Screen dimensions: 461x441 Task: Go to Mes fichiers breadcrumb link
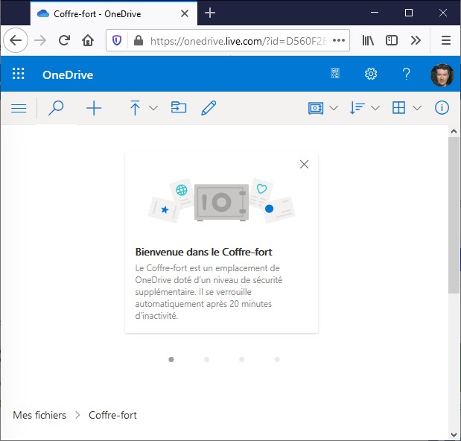tap(39, 415)
